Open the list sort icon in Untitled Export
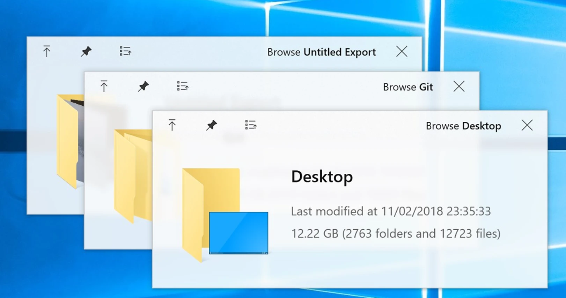Image resolution: width=566 pixels, height=298 pixels. point(125,51)
